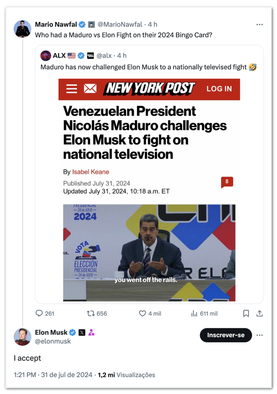This screenshot has width=277, height=394.
Task: Click the red comments count badge
Action: click(227, 182)
